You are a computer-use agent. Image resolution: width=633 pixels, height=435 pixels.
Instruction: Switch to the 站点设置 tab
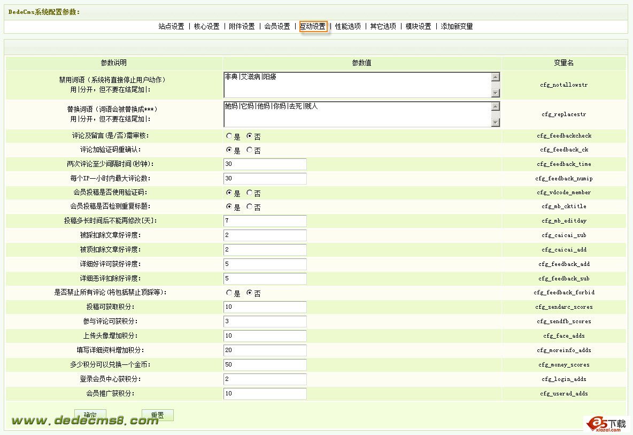pyautogui.click(x=170, y=26)
